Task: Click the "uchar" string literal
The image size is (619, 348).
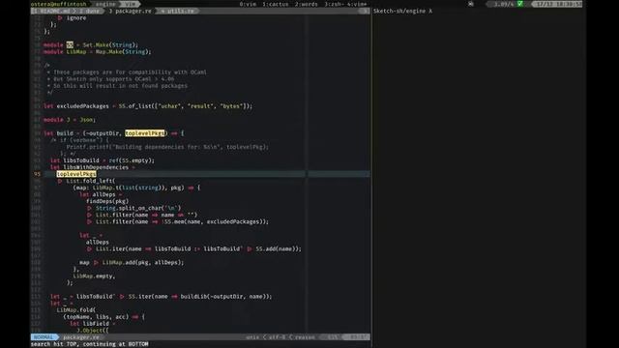Action: [x=169, y=106]
